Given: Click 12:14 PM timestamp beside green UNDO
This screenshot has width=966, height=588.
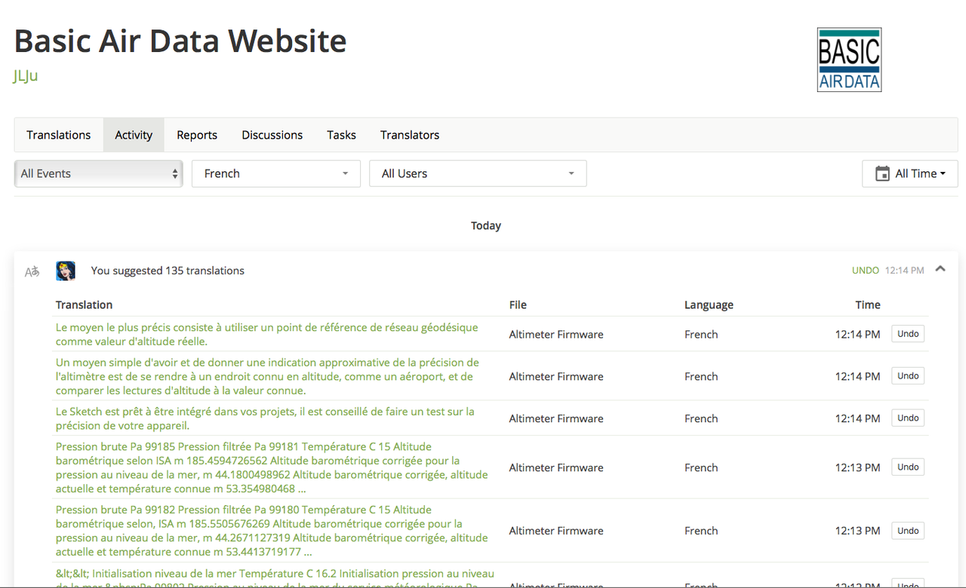Looking at the screenshot, I should 904,270.
